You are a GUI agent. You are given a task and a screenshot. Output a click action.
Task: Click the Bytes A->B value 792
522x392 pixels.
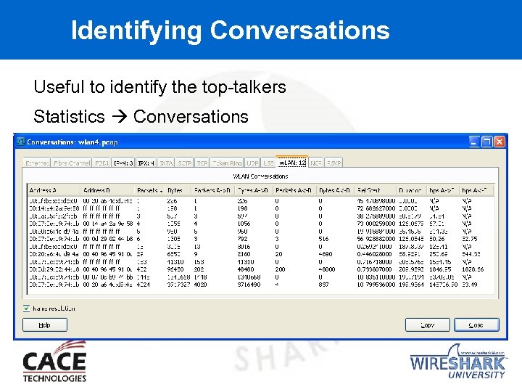(242, 239)
